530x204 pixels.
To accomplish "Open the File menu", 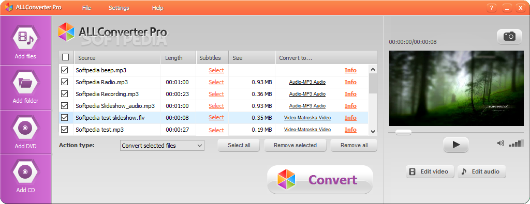I will click(86, 8).
